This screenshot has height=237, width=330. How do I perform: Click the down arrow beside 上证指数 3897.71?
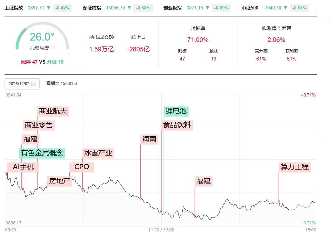[48, 8]
